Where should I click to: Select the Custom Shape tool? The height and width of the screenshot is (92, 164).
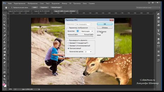pyautogui.click(x=4, y=72)
